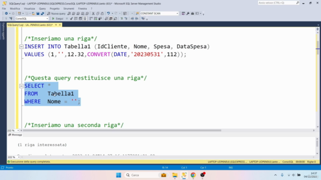Image resolution: width=321 pixels, height=180 pixels.
Task: Click the Copy icon in toolbar
Action: click(98, 13)
